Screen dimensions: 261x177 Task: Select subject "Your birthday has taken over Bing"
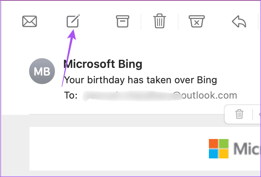click(x=141, y=80)
